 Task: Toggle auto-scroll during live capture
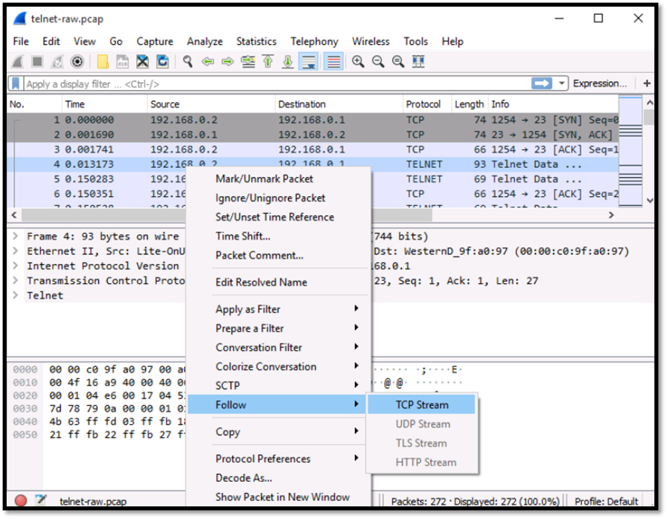[x=308, y=62]
